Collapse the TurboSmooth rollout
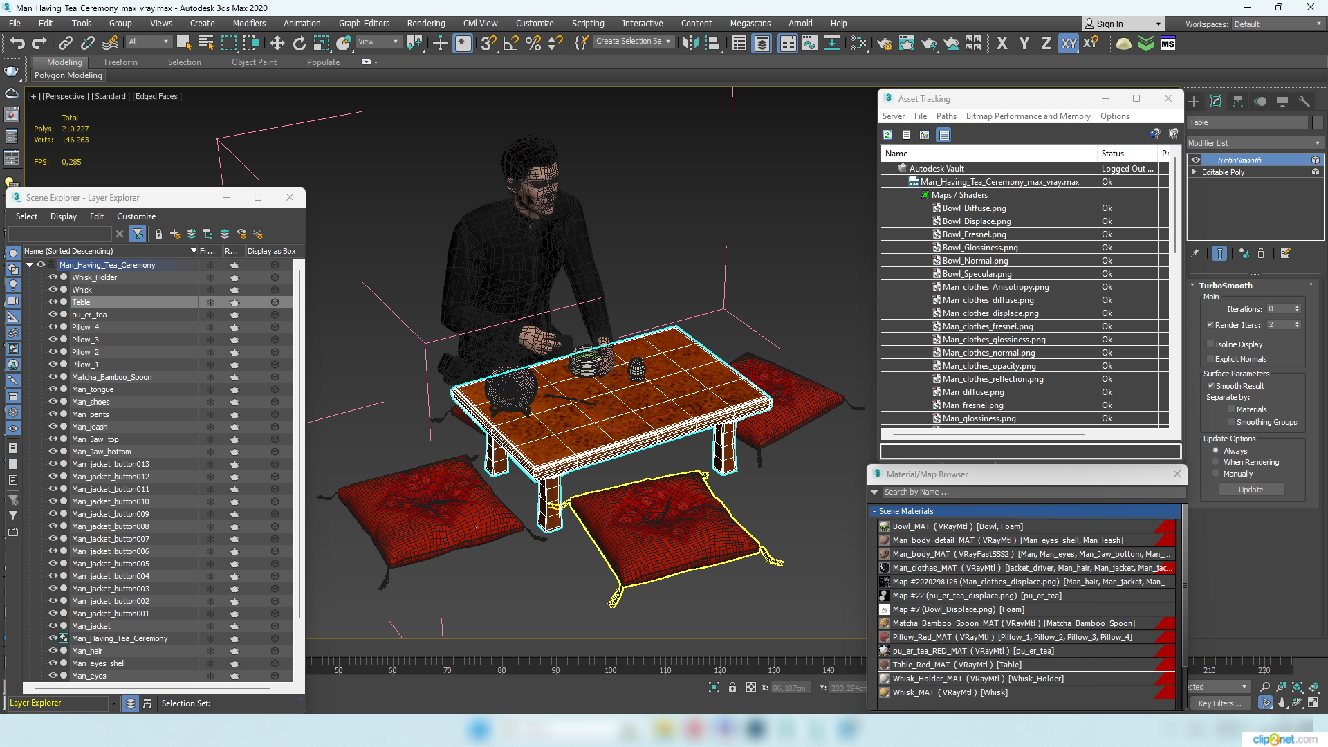This screenshot has width=1328, height=747. tap(1192, 286)
